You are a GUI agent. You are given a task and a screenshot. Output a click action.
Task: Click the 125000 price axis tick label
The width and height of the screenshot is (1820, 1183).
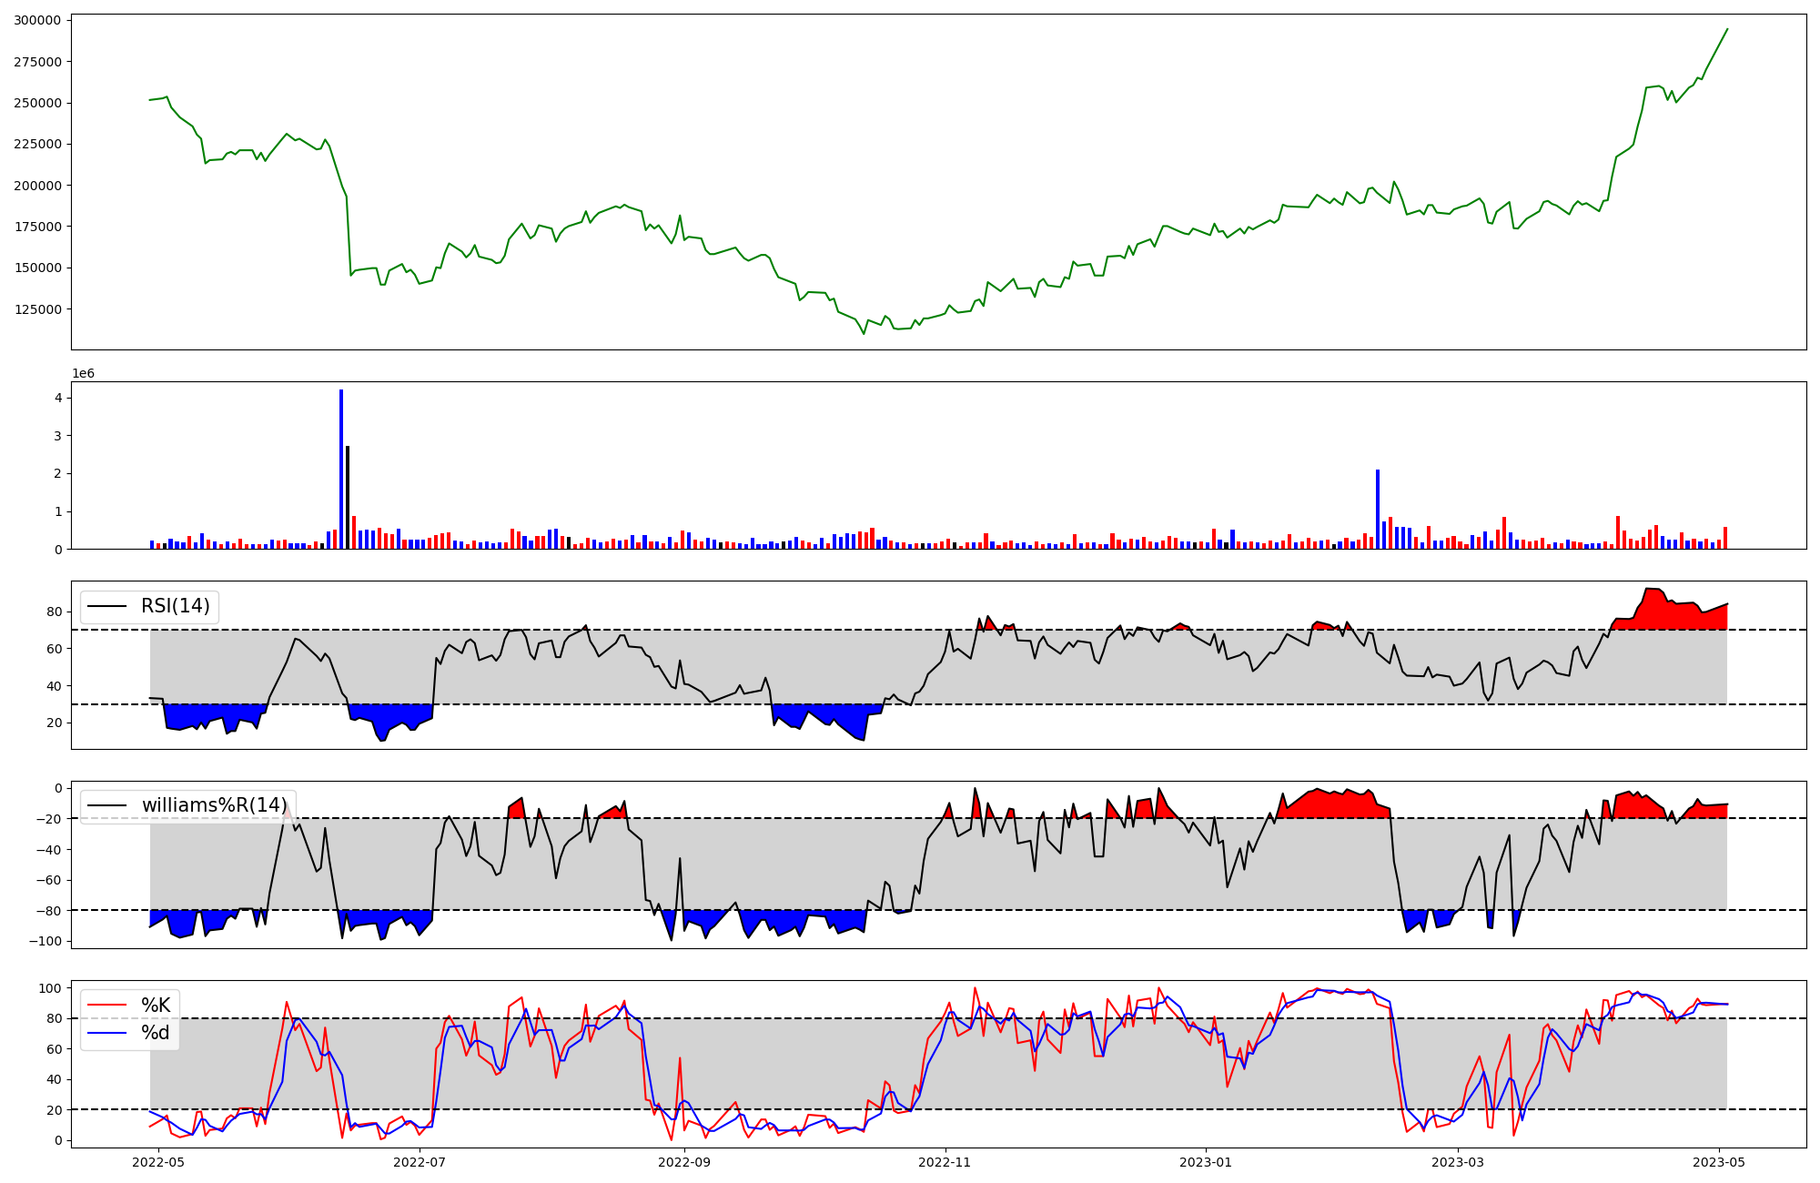(x=38, y=309)
